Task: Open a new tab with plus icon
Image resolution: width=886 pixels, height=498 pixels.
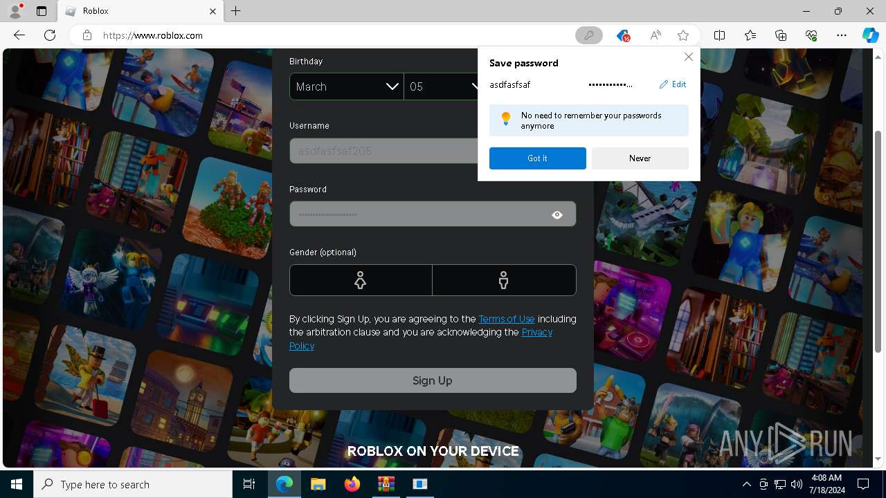Action: tap(235, 11)
